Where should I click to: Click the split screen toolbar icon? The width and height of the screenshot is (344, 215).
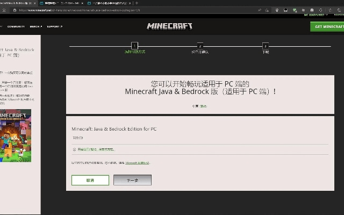pos(303,10)
